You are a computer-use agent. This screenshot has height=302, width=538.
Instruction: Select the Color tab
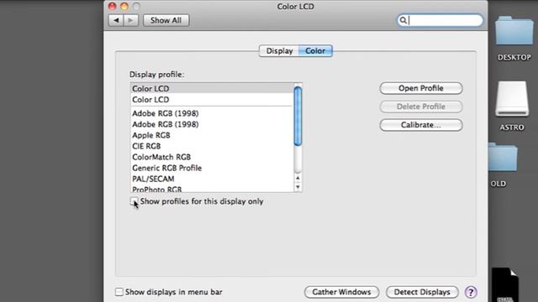(x=315, y=51)
